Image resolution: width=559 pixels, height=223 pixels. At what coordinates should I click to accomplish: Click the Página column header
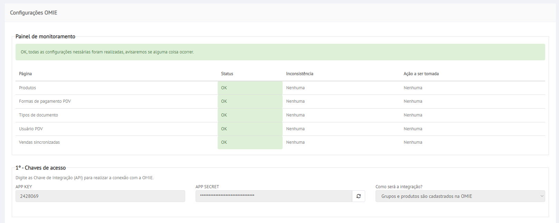coord(25,74)
